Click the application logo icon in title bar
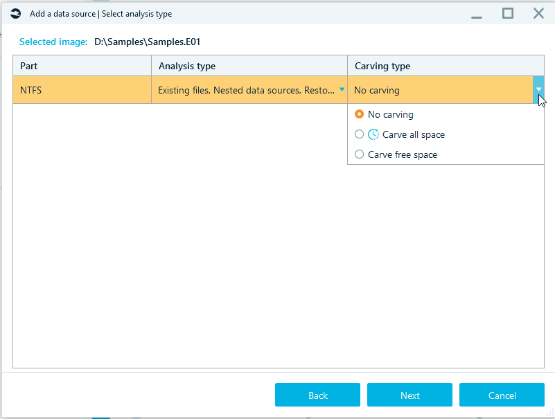Image resolution: width=555 pixels, height=419 pixels. tap(15, 14)
